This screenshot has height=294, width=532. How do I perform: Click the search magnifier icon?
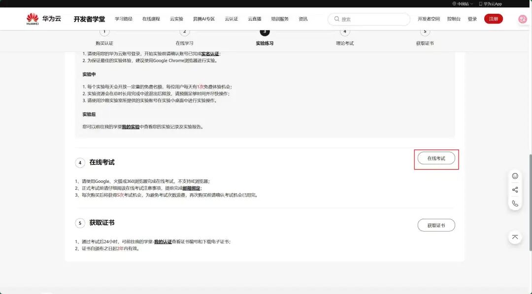[336, 19]
